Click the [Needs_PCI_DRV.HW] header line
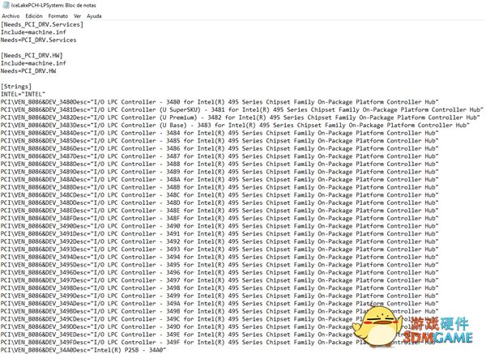The height and width of the screenshot is (354, 486). (32, 55)
